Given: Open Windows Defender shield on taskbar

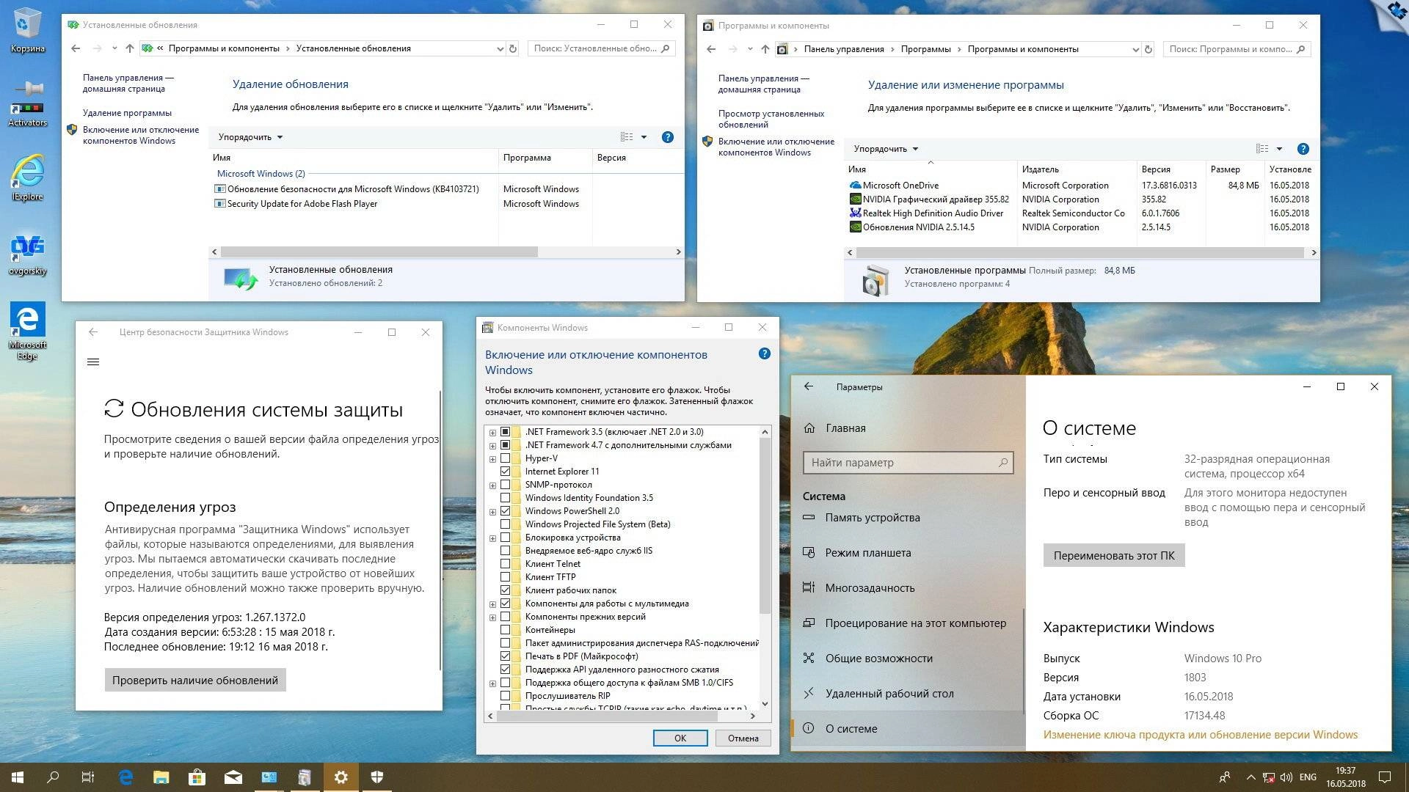Looking at the screenshot, I should tap(376, 777).
